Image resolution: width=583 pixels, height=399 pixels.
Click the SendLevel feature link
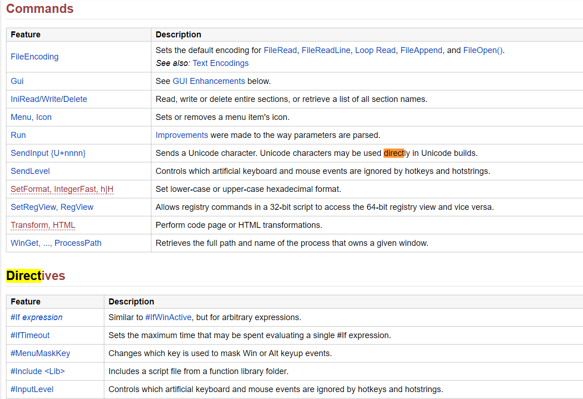[30, 171]
